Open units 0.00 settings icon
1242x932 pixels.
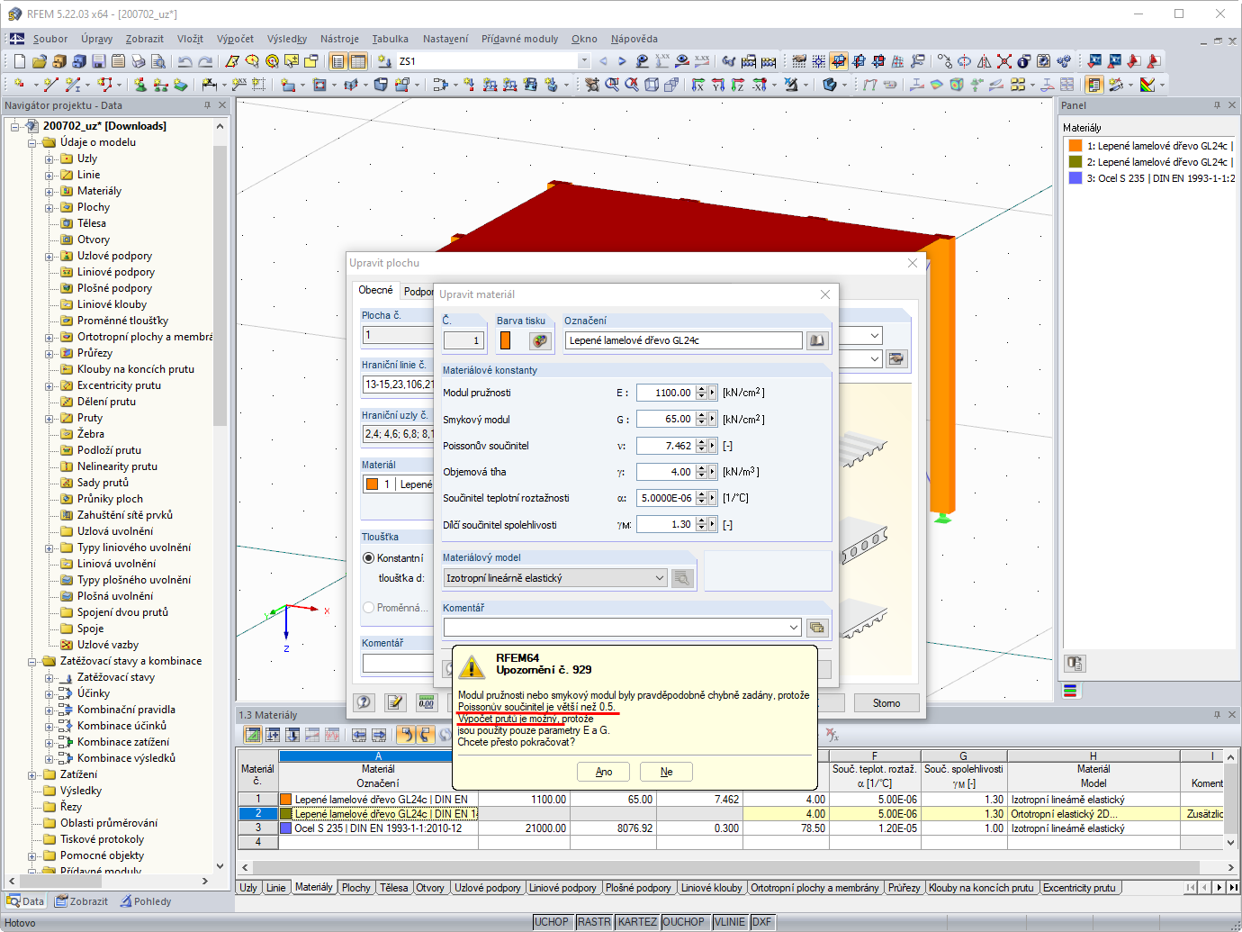click(x=427, y=702)
